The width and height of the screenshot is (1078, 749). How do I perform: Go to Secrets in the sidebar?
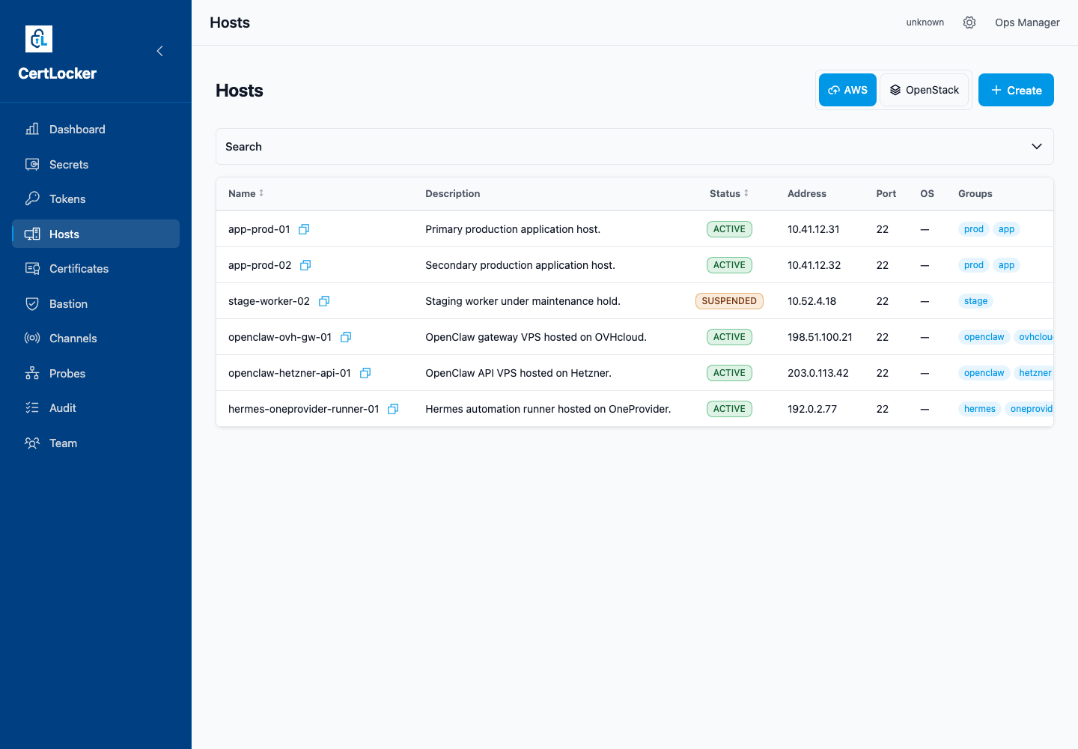point(96,164)
